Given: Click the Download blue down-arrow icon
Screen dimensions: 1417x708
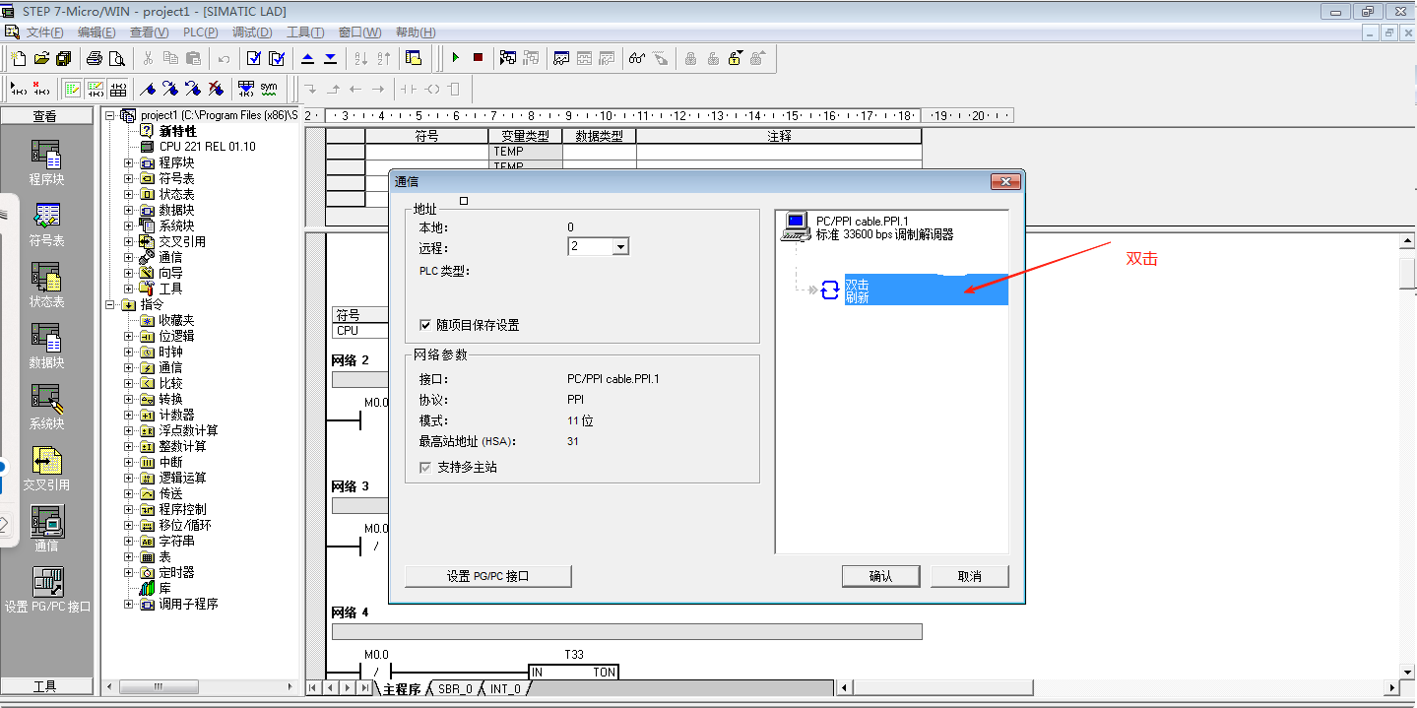Looking at the screenshot, I should (x=330, y=58).
